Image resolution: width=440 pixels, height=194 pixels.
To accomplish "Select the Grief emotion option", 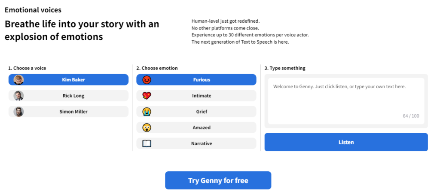I will click(x=201, y=112).
